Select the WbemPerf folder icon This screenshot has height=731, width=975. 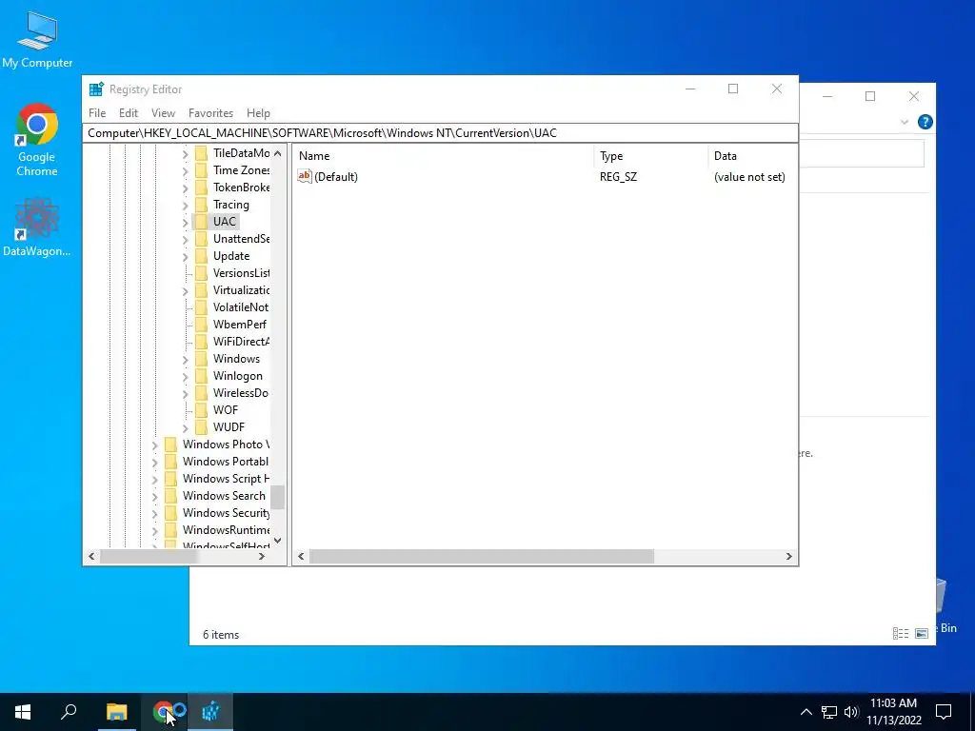tap(201, 325)
